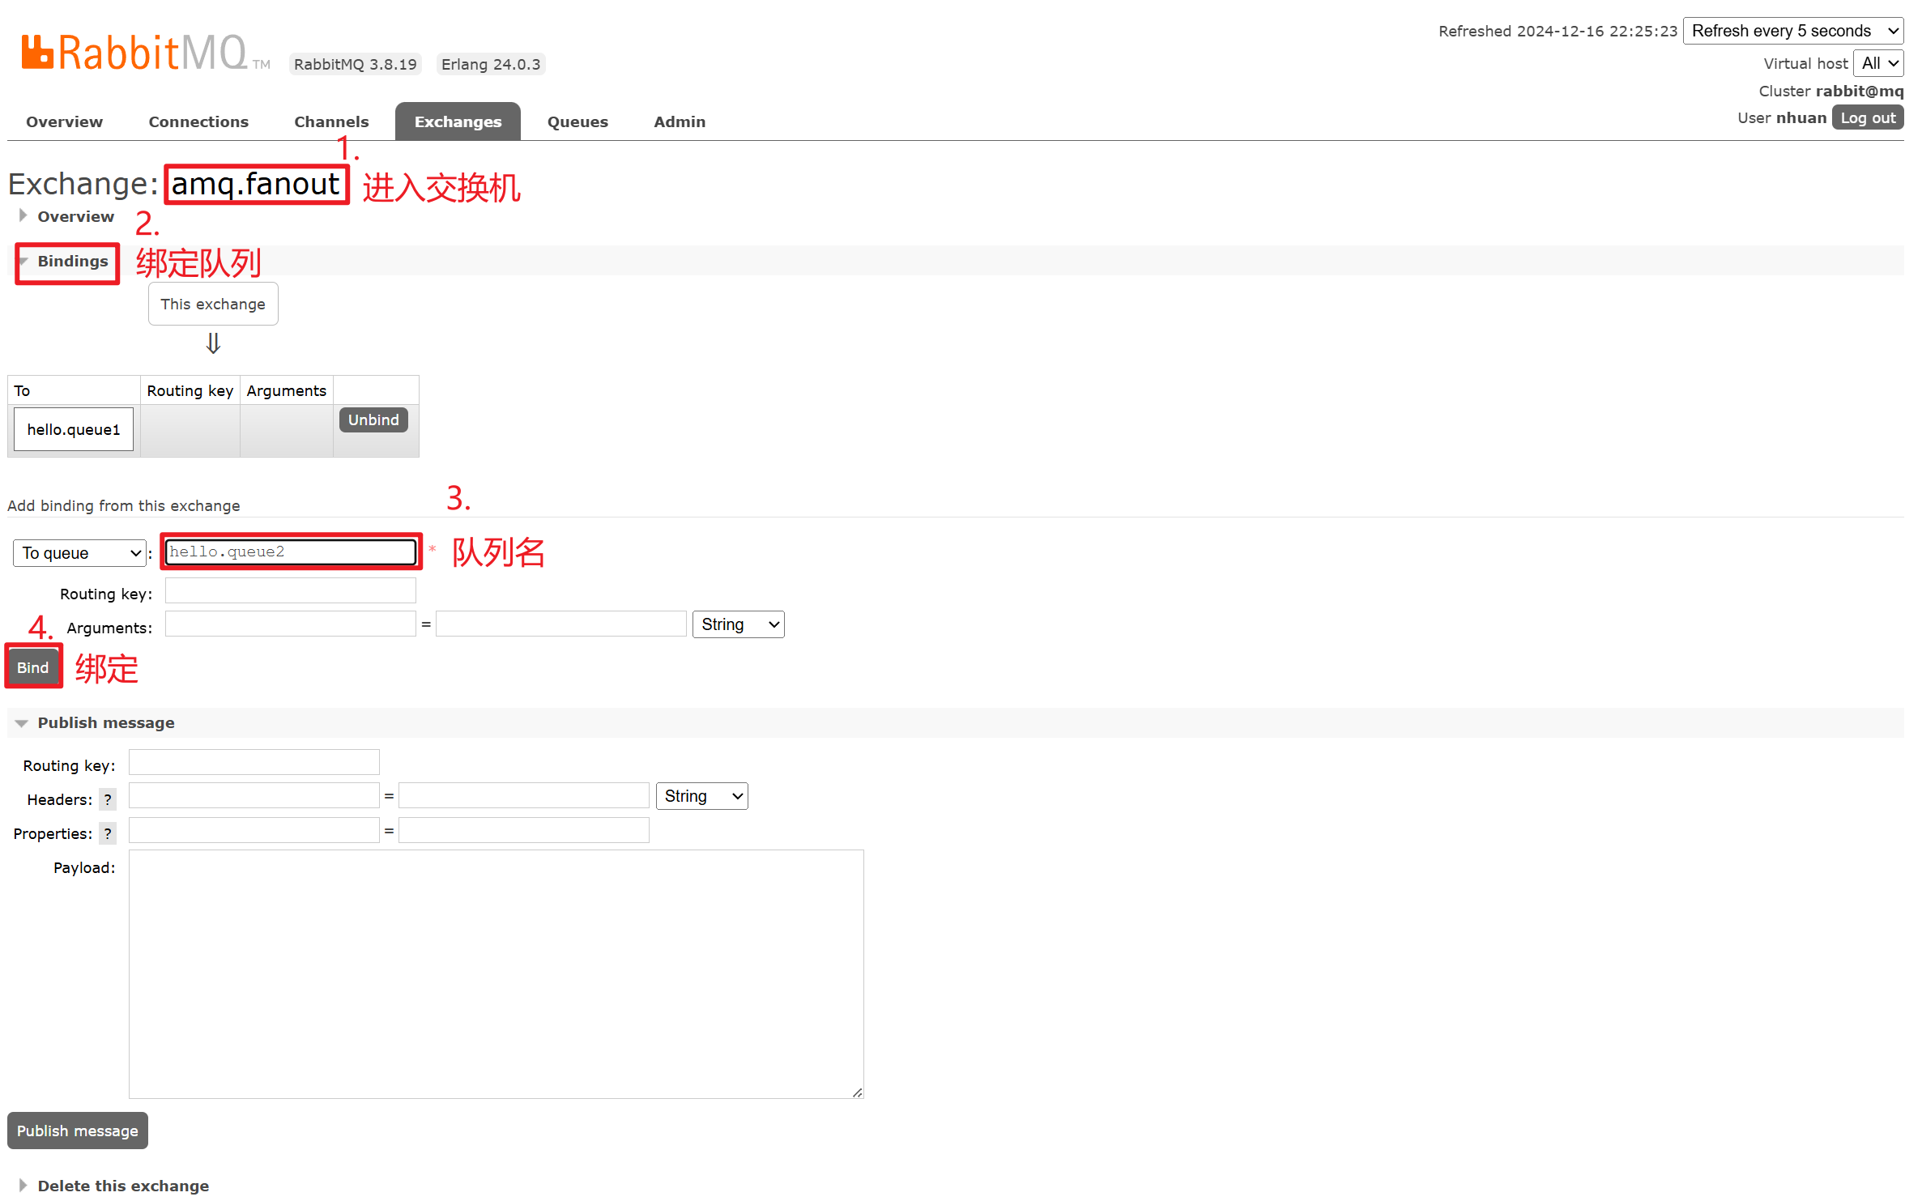Click the Publish message button
This screenshot has width=1905, height=1201.
78,1131
